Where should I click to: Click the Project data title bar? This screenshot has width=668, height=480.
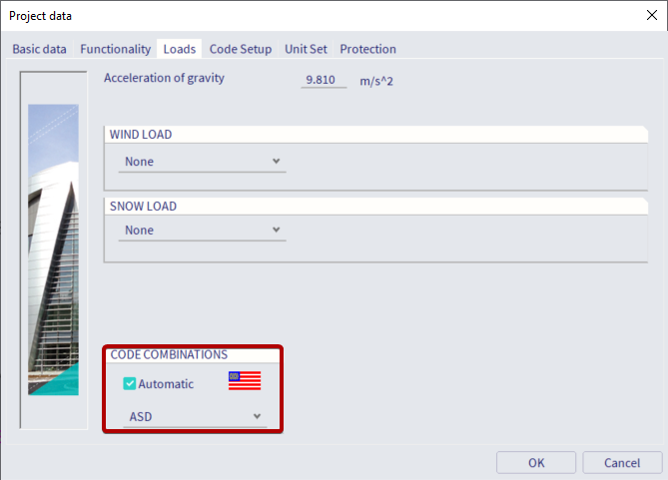tap(300, 16)
